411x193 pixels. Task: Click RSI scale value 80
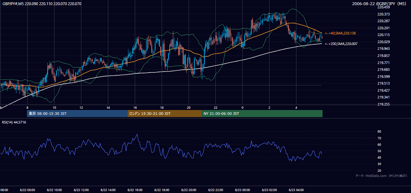(379, 132)
